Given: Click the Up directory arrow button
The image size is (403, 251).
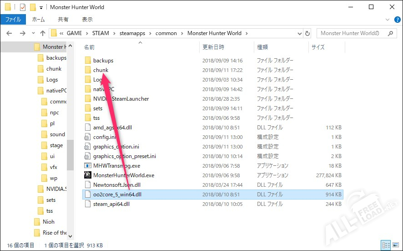Looking at the screenshot, I should tap(43, 33).
